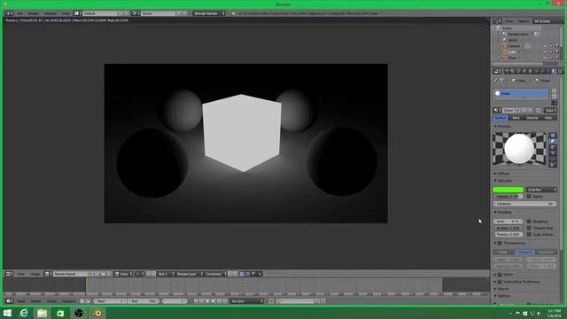Select the Camera object in outliner
The height and width of the screenshot is (319, 567).
(x=514, y=46)
